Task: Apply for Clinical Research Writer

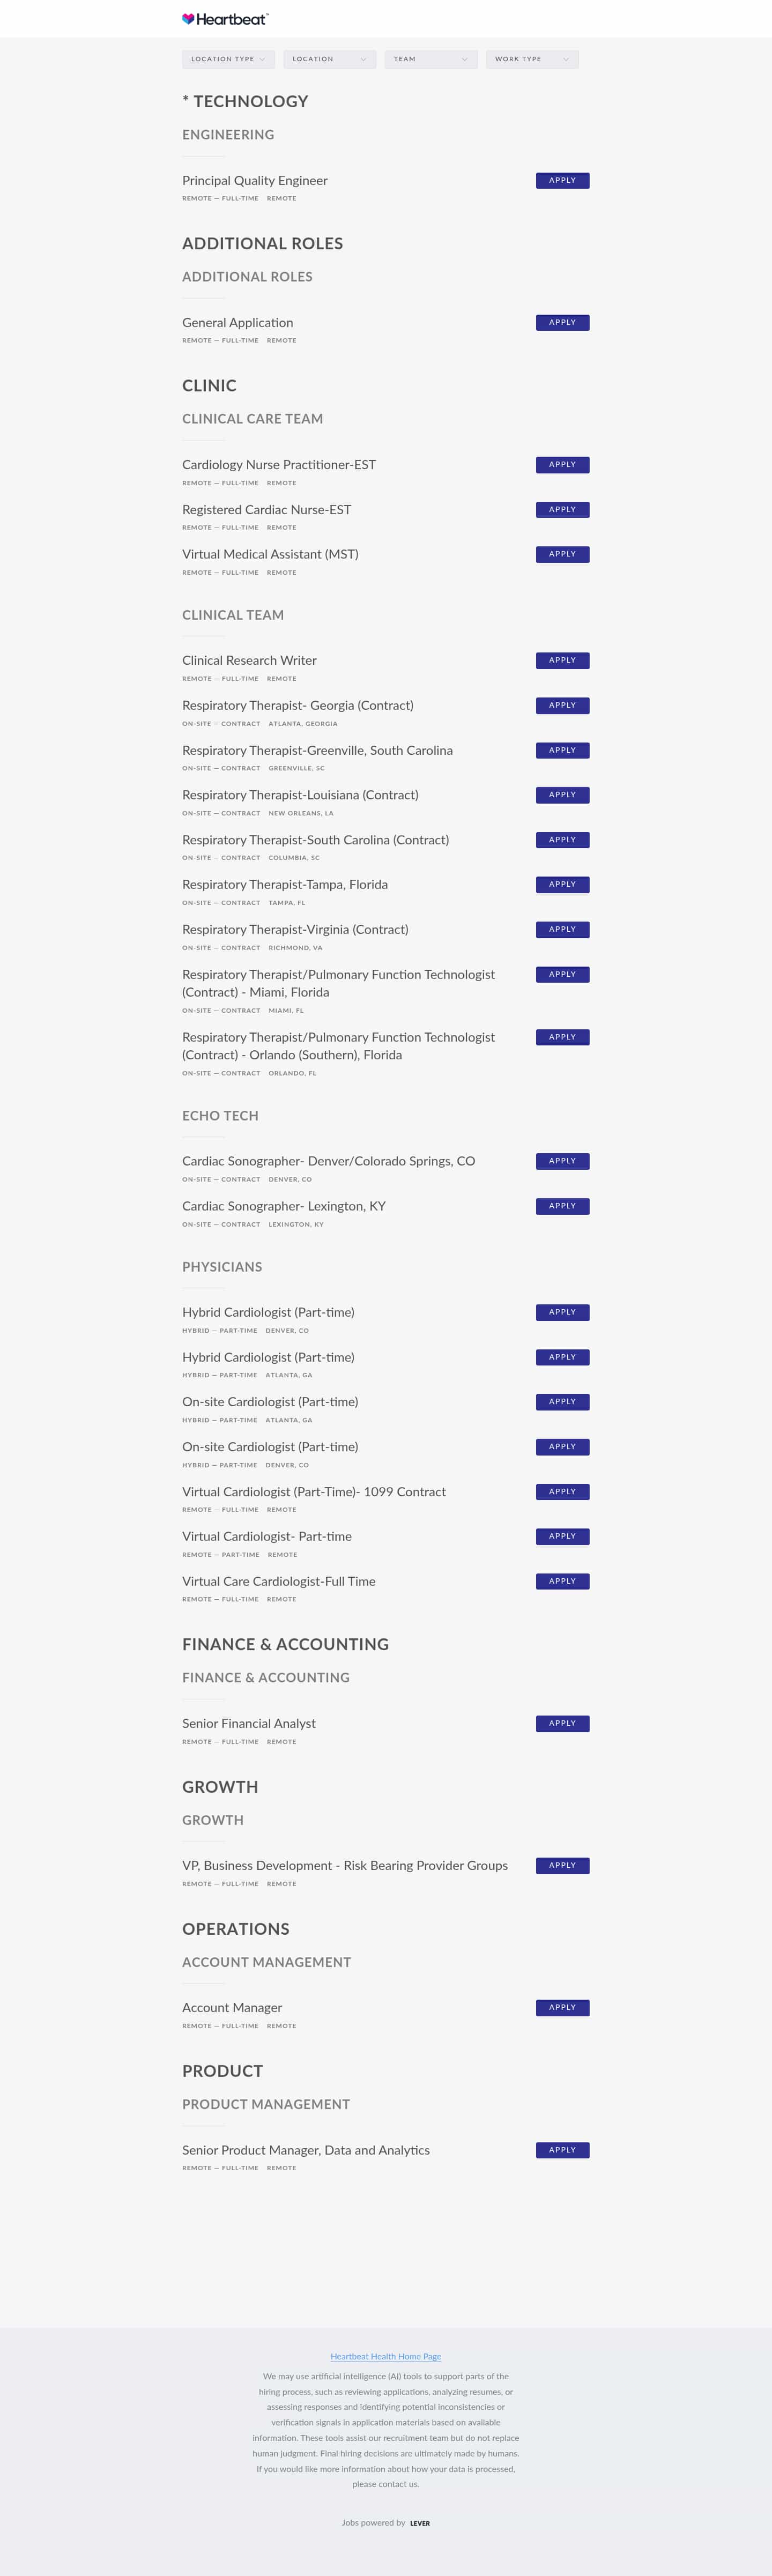Action: click(x=562, y=661)
